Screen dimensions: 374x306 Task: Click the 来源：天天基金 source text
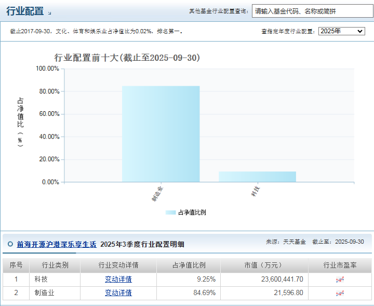click(x=286, y=242)
